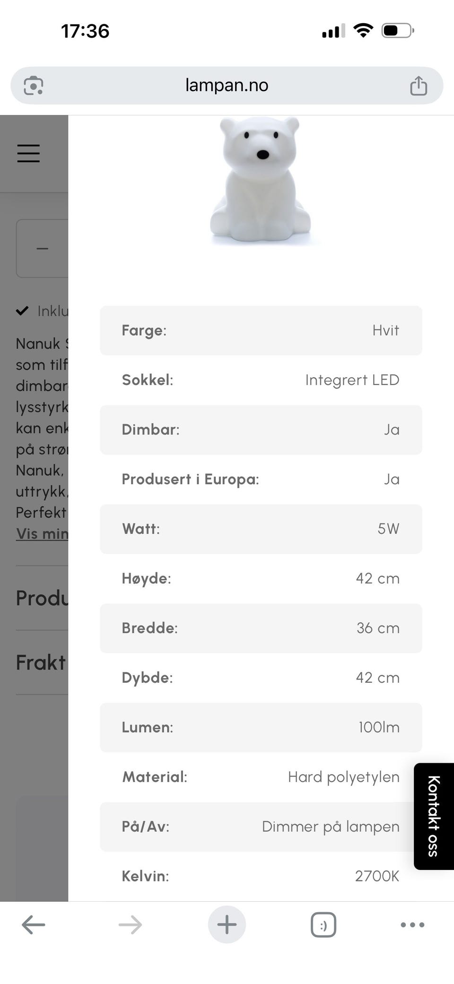This screenshot has width=454, height=984.
Task: Open the hamburger menu
Action: [28, 153]
